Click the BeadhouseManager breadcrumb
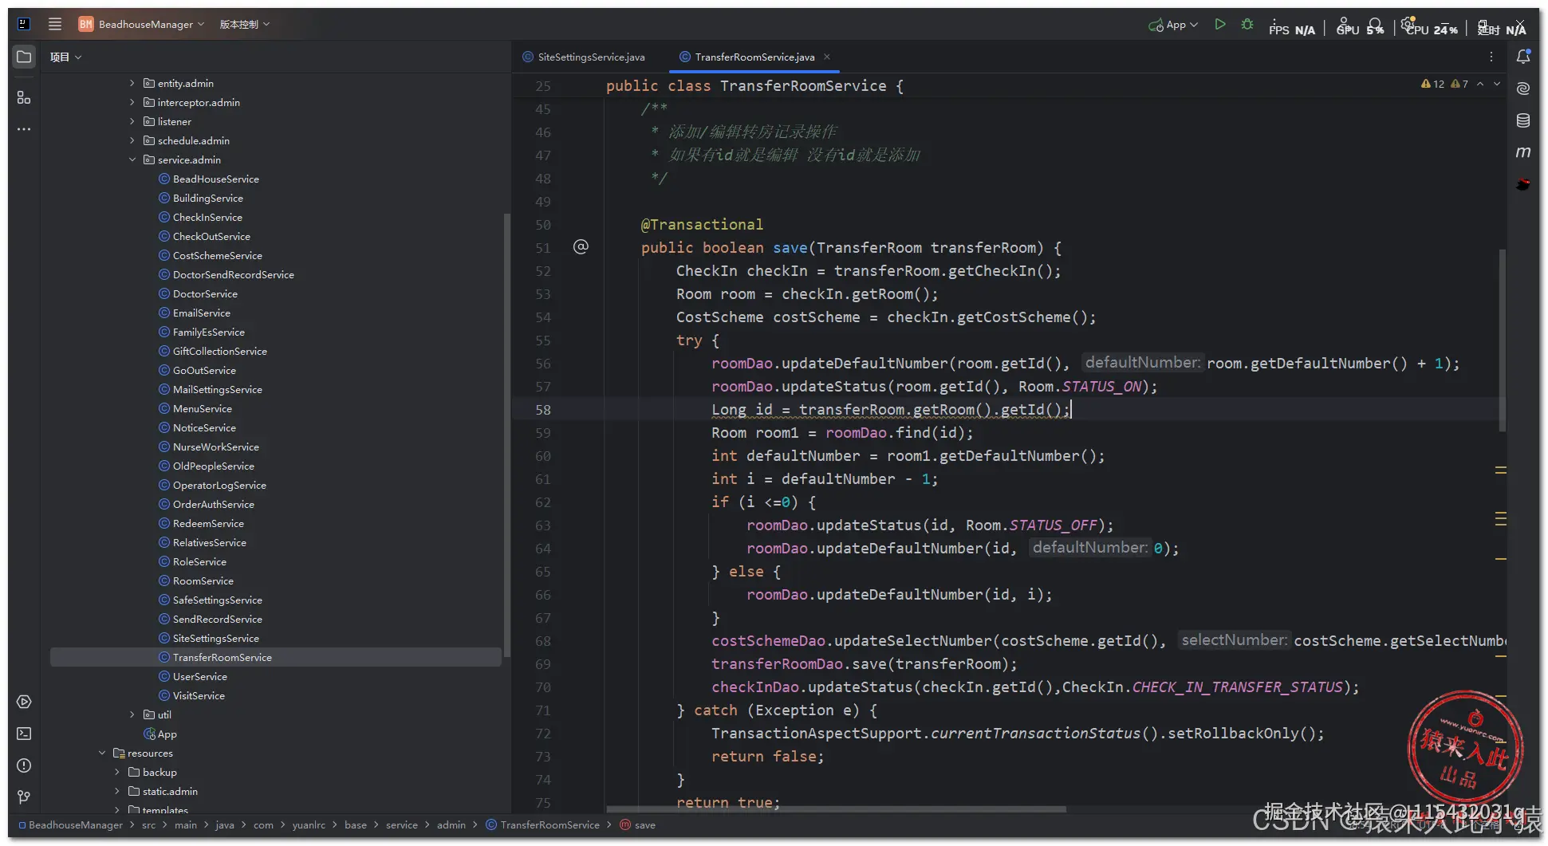 click(70, 824)
